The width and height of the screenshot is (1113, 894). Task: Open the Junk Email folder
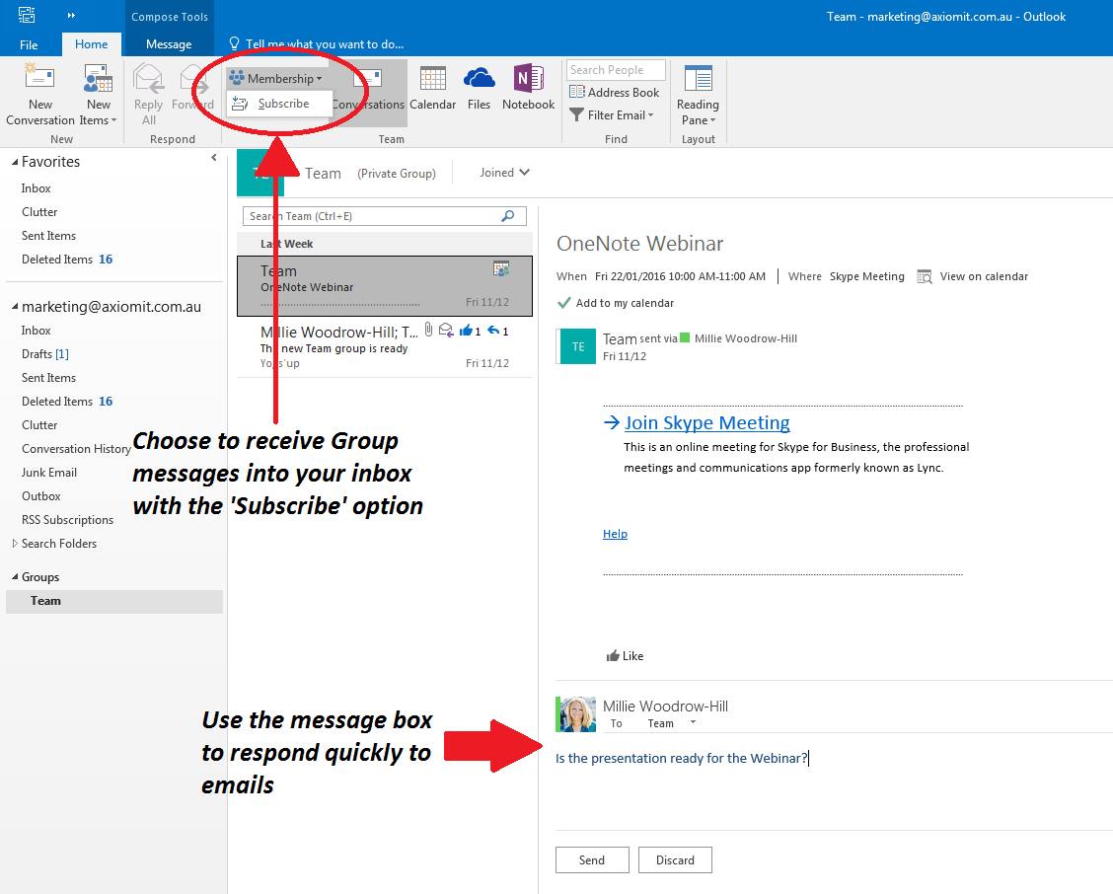point(49,473)
